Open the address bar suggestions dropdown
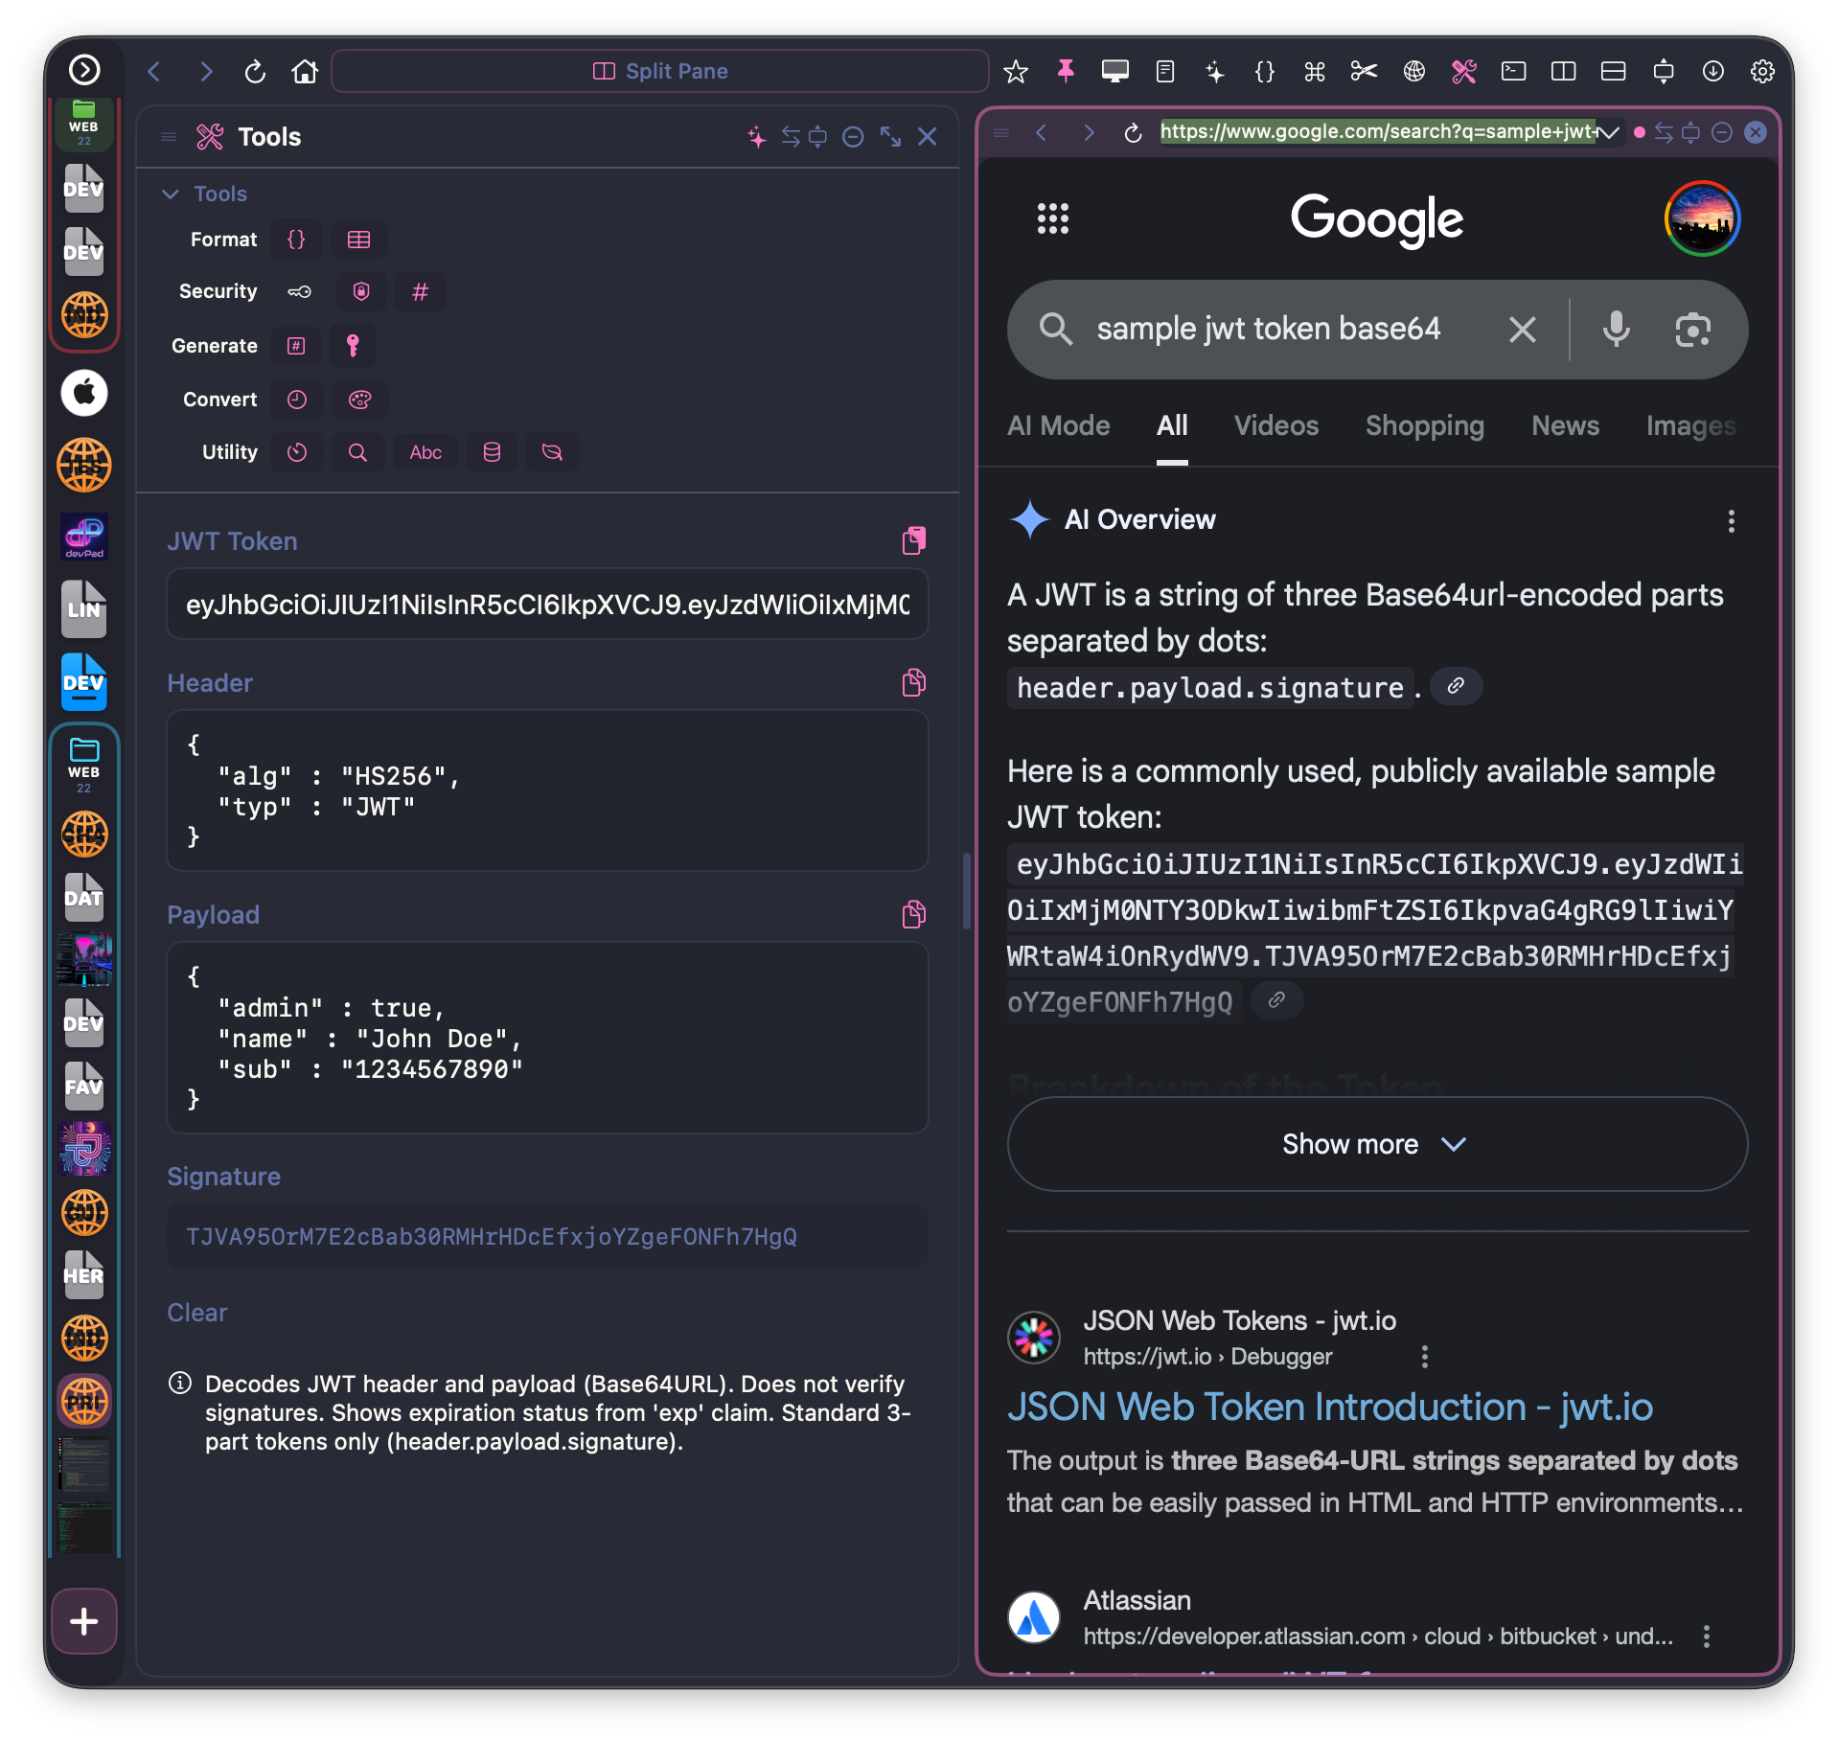Image resolution: width=1838 pixels, height=1740 pixels. [1609, 132]
